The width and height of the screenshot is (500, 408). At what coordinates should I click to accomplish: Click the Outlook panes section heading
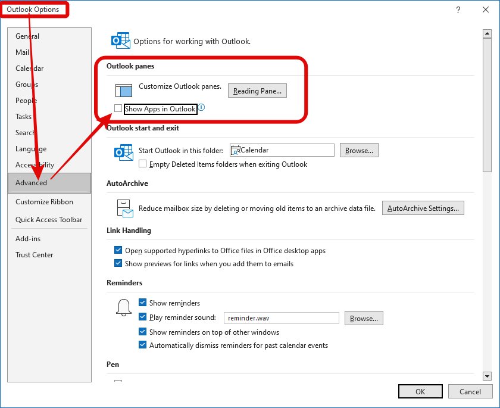point(130,66)
